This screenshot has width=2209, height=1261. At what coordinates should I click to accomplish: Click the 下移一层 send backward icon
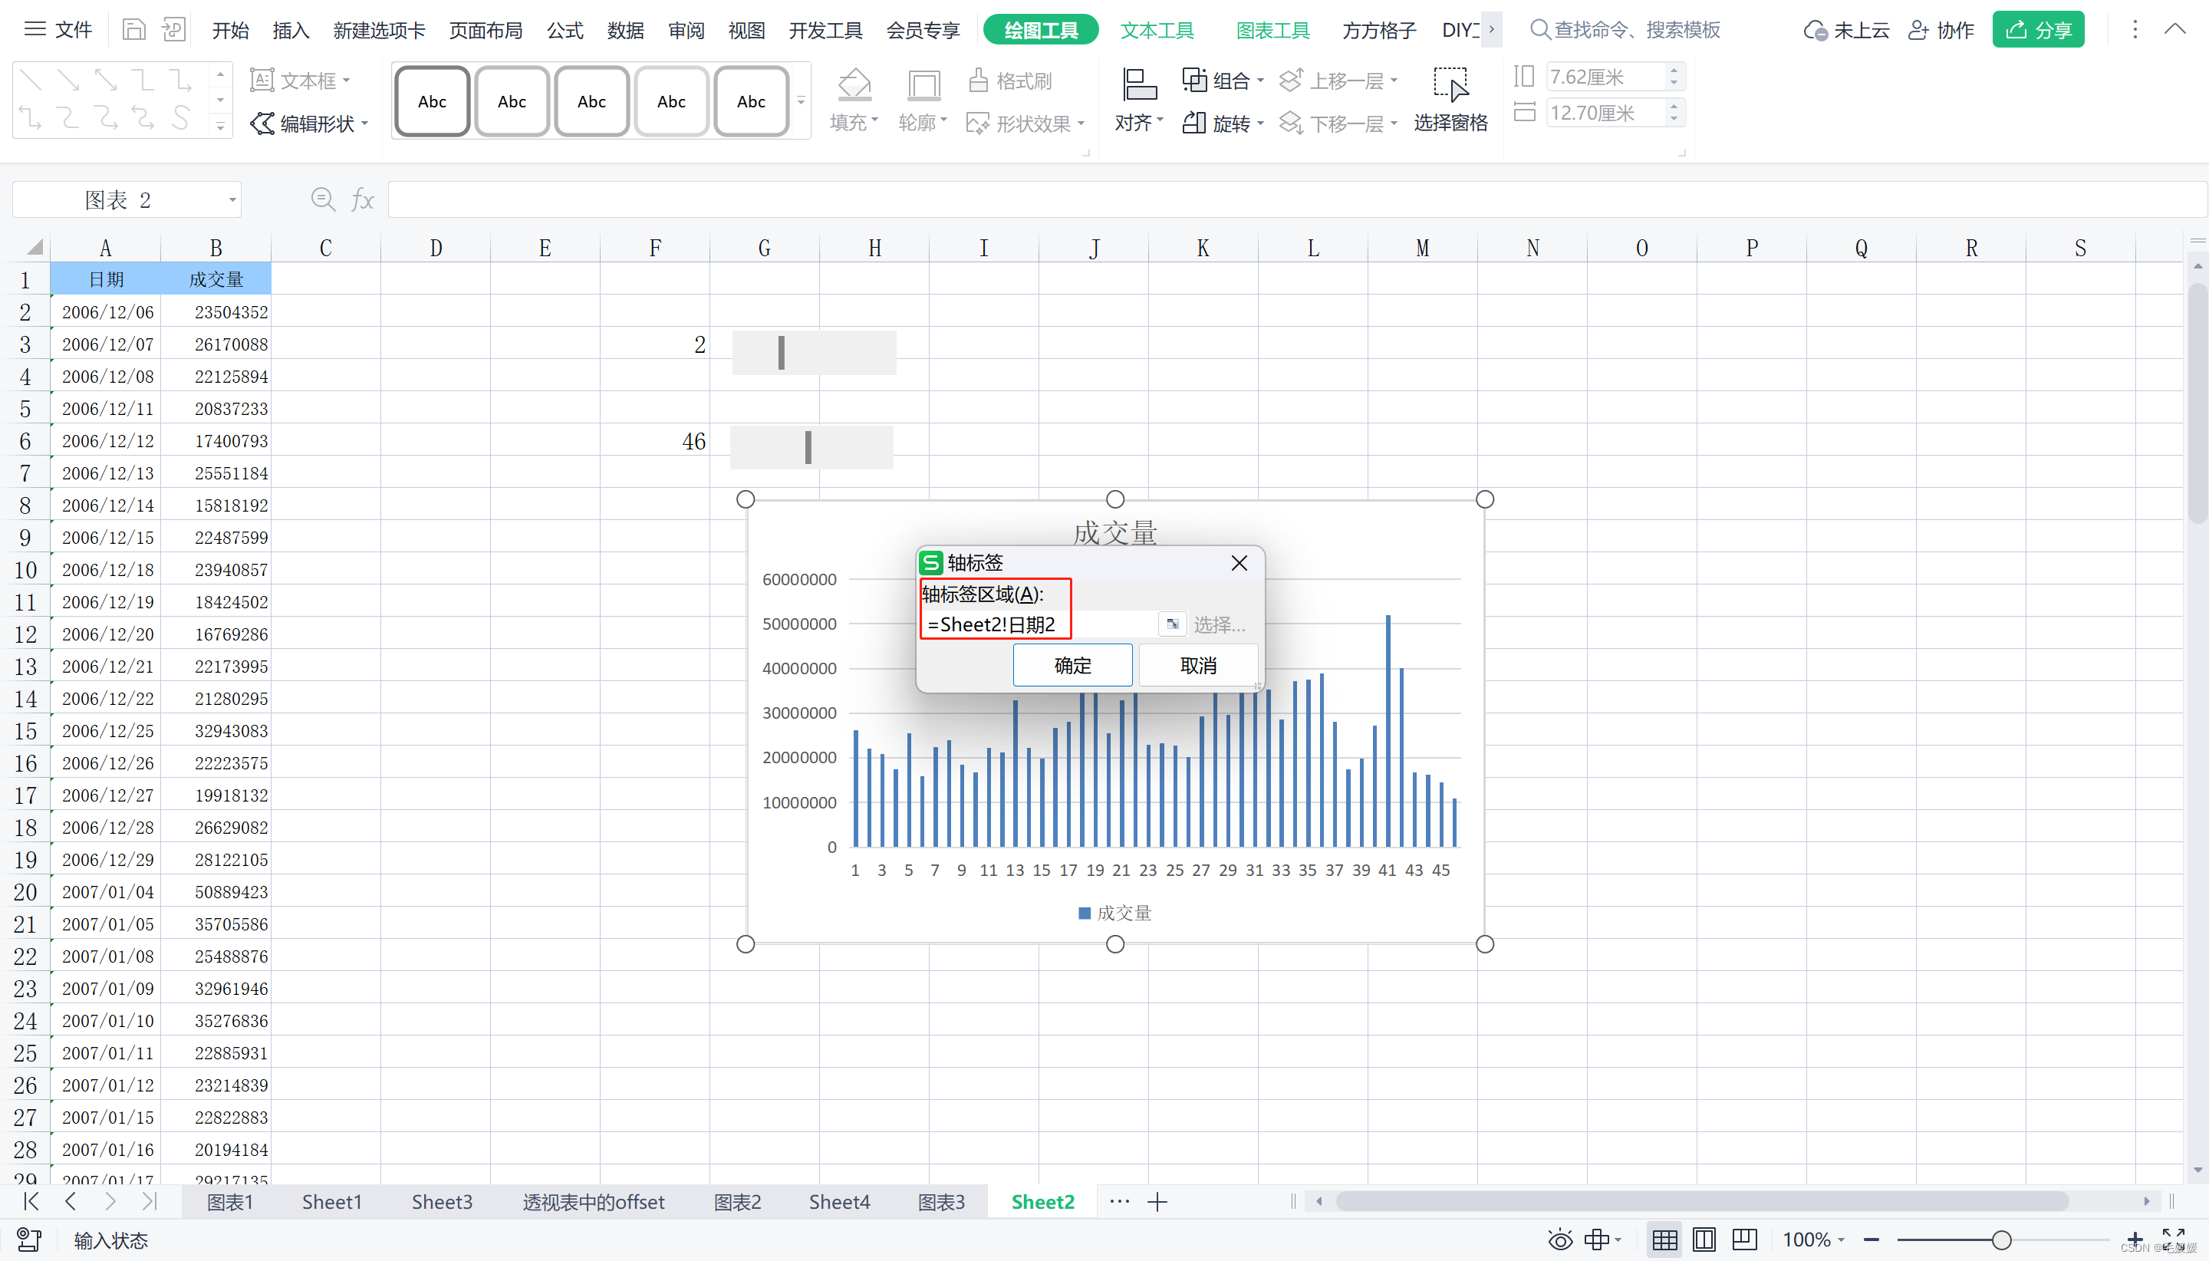(x=1291, y=123)
